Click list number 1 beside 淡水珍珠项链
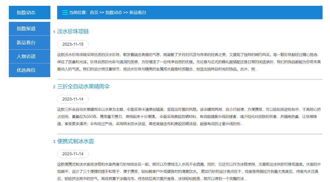Screen dimensions: 330x182 (54, 32)
